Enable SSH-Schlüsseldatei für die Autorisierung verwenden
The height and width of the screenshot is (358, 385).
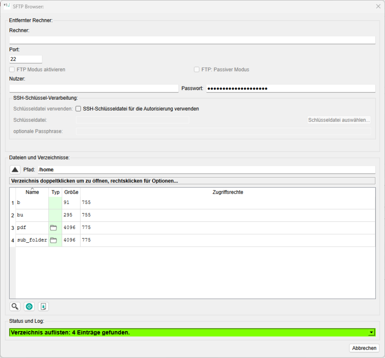pos(79,109)
